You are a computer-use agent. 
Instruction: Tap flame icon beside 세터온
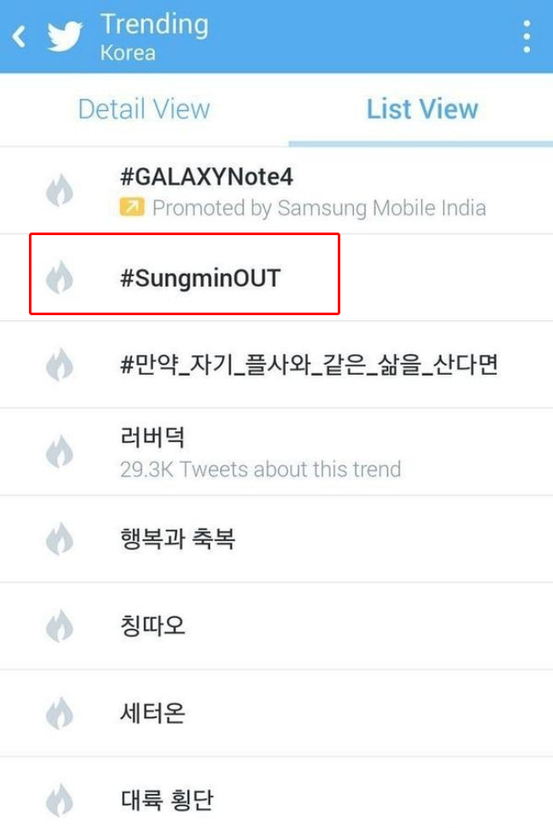tap(60, 713)
